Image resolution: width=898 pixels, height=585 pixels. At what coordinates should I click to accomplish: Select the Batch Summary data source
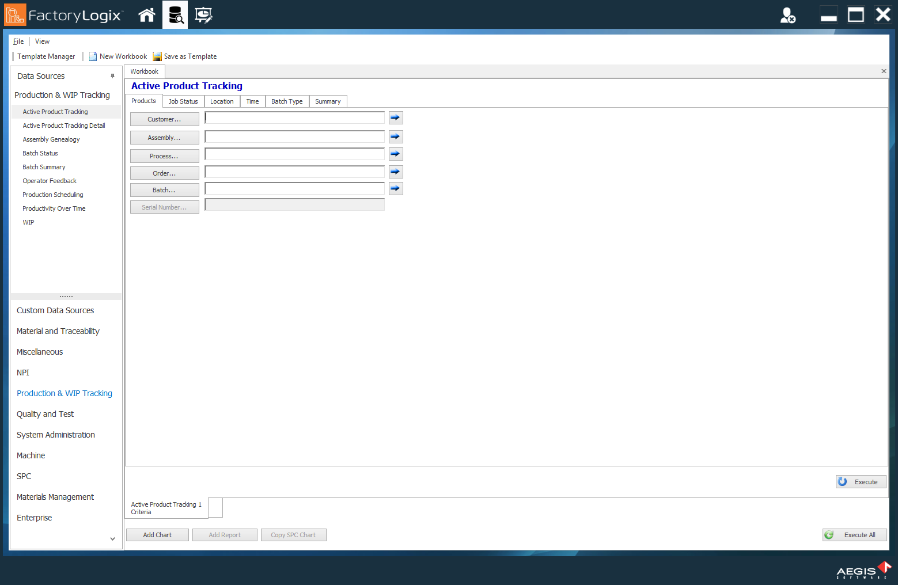44,167
